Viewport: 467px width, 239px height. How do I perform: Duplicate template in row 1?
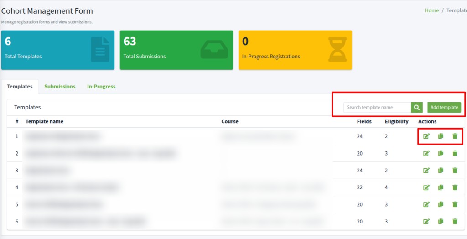pyautogui.click(x=441, y=136)
